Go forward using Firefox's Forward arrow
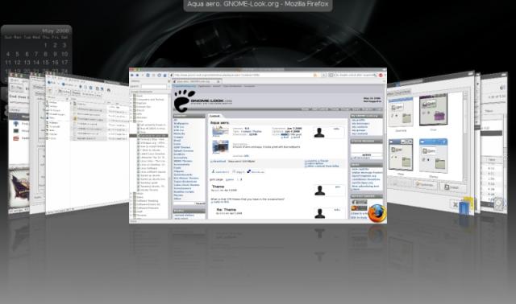This screenshot has width=516, height=304. pos(138,75)
